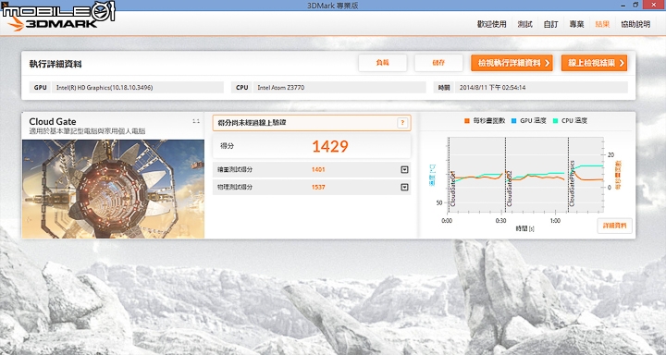Toggle the green CPU 溫度 legend swatch
This screenshot has height=355, width=666.
[x=555, y=121]
